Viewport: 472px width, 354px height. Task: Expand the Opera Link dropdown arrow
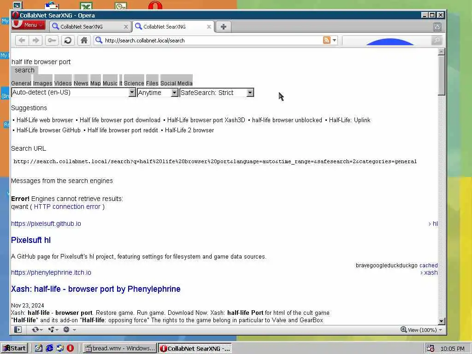[41, 330]
